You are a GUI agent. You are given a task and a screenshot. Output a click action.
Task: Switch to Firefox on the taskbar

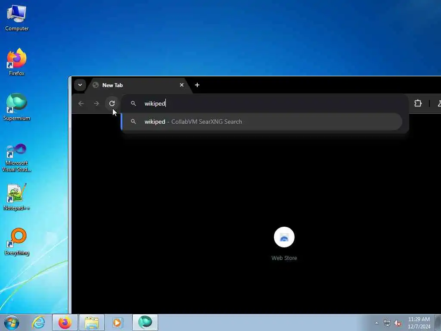click(x=65, y=322)
